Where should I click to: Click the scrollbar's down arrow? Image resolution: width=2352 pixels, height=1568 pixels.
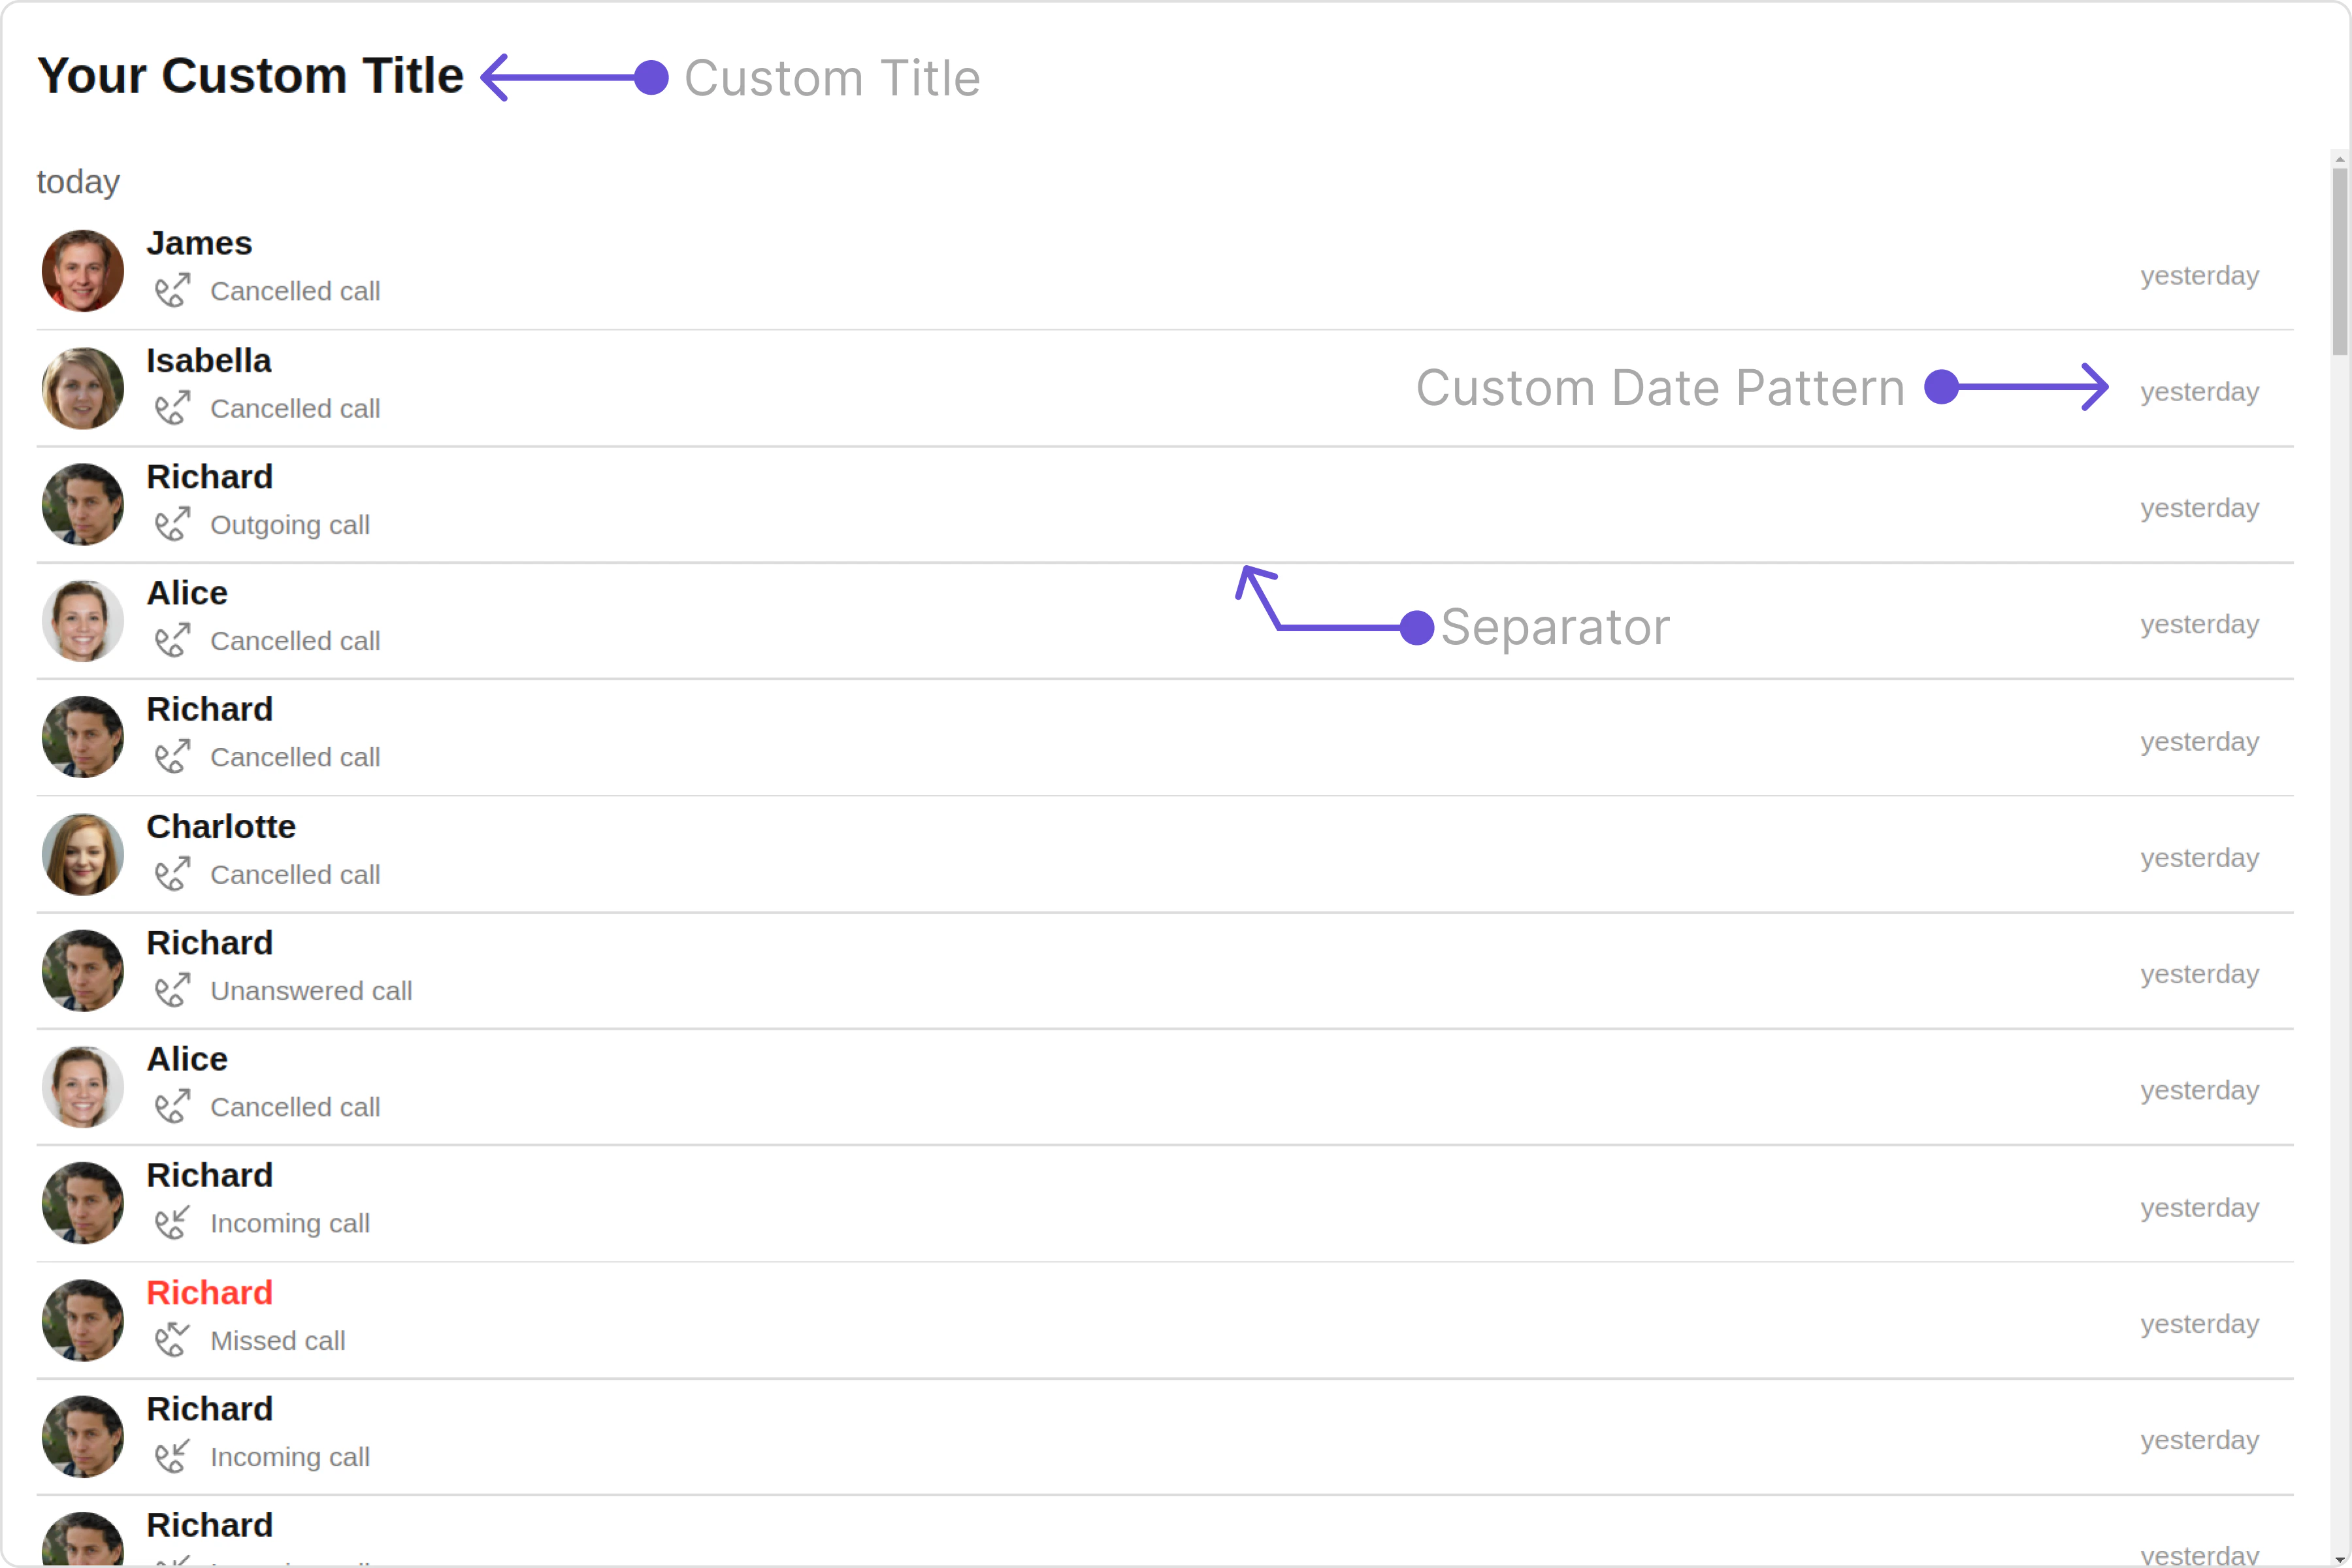(2340, 1559)
